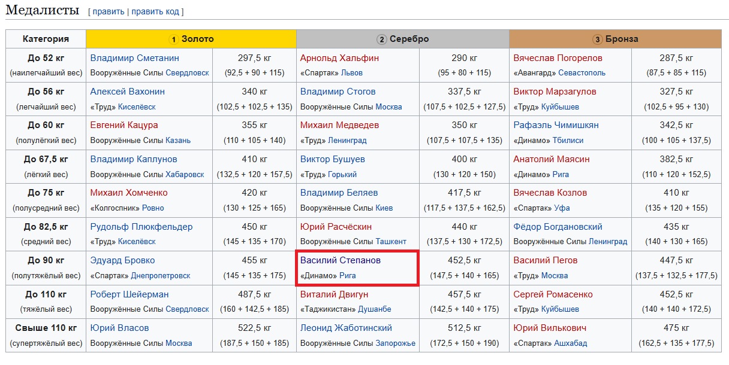Viewport: 729px width, 365px height.
Task: Click the highlighted Василий Степанов link
Action: (340, 260)
